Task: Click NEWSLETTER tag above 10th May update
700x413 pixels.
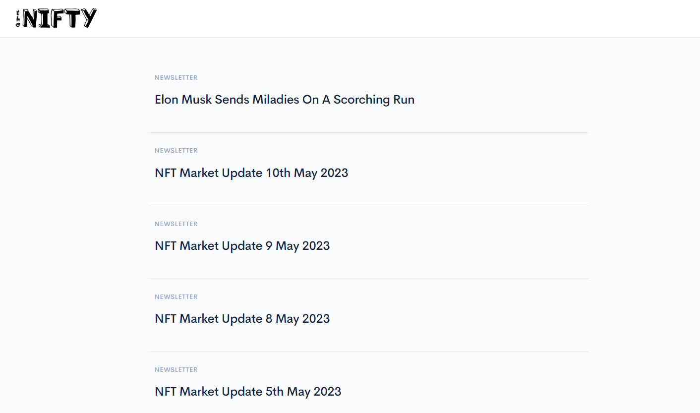Action: tap(176, 151)
